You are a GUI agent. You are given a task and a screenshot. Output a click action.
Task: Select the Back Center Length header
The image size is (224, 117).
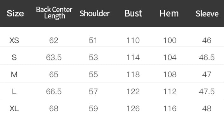(54, 13)
